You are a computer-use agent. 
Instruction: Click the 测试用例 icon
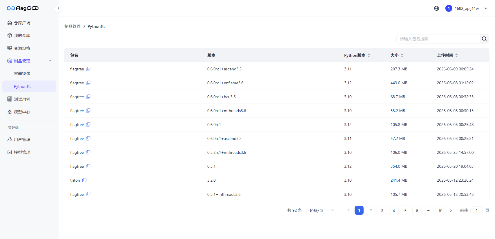(10, 99)
